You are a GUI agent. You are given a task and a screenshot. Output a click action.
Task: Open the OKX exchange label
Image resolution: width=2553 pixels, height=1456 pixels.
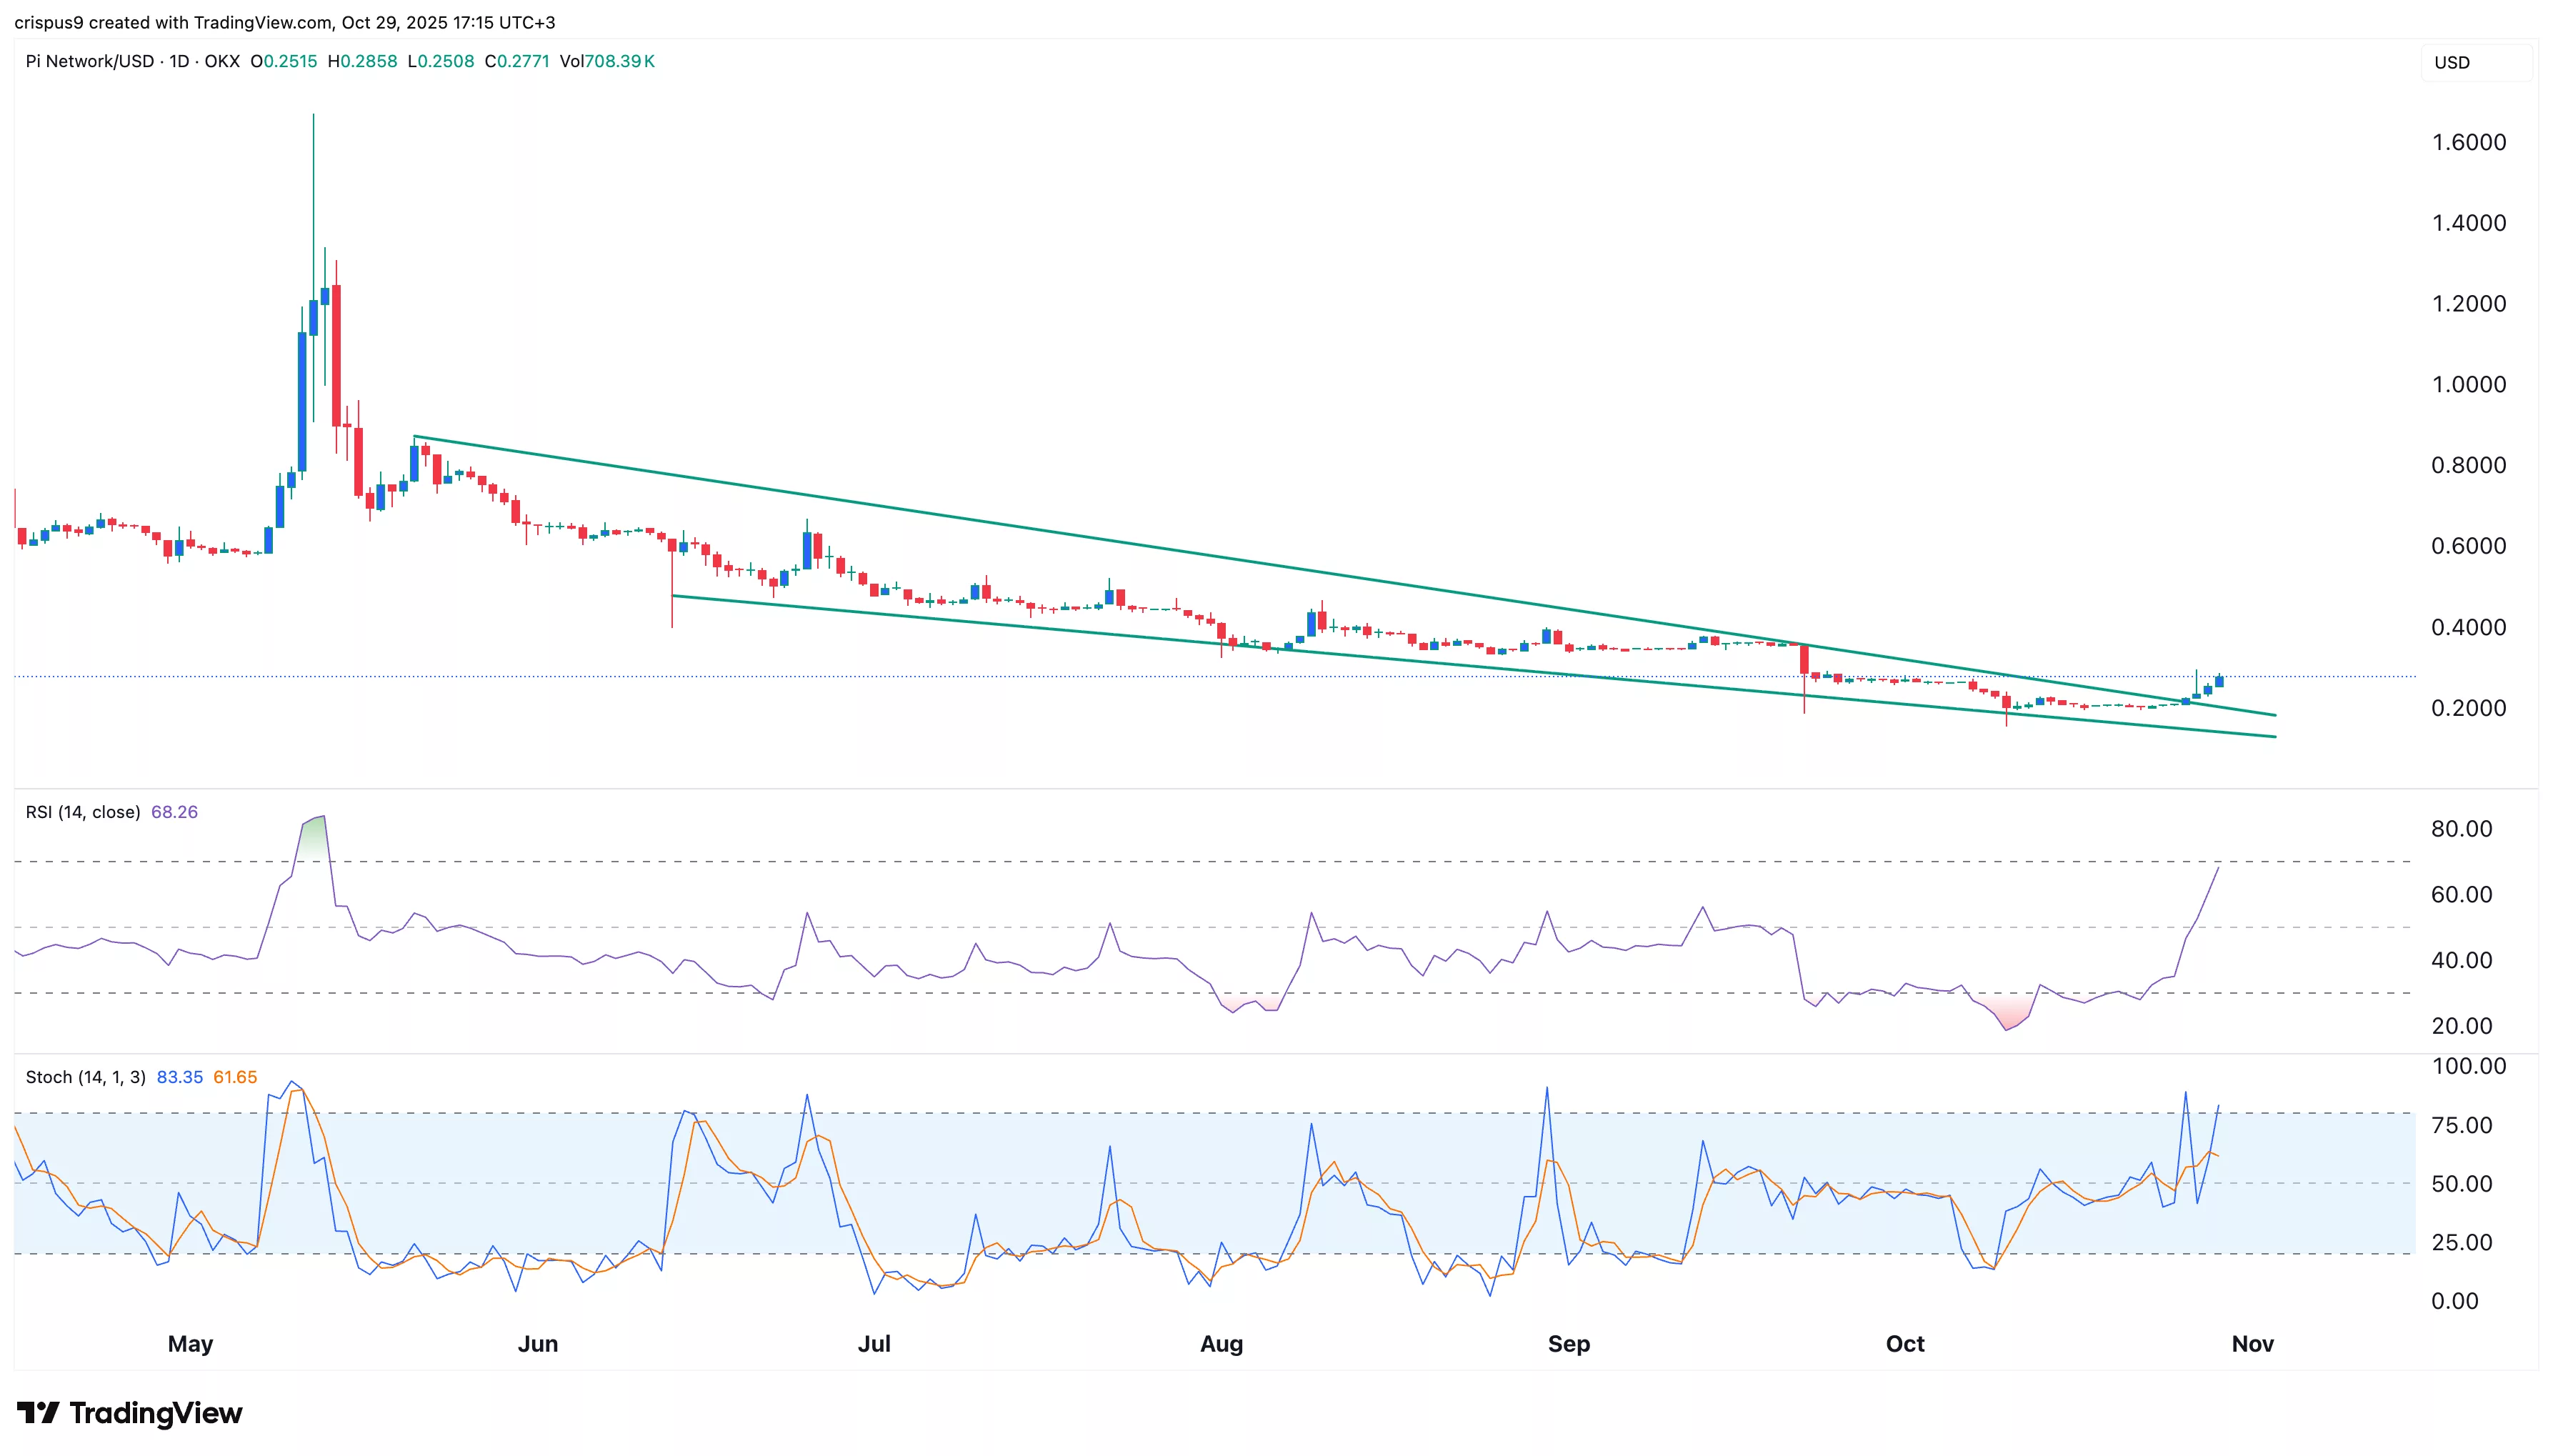pos(222,61)
